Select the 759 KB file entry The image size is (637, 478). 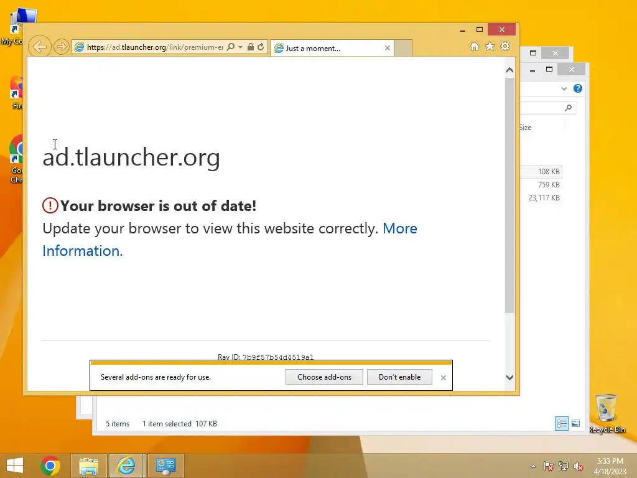point(549,184)
